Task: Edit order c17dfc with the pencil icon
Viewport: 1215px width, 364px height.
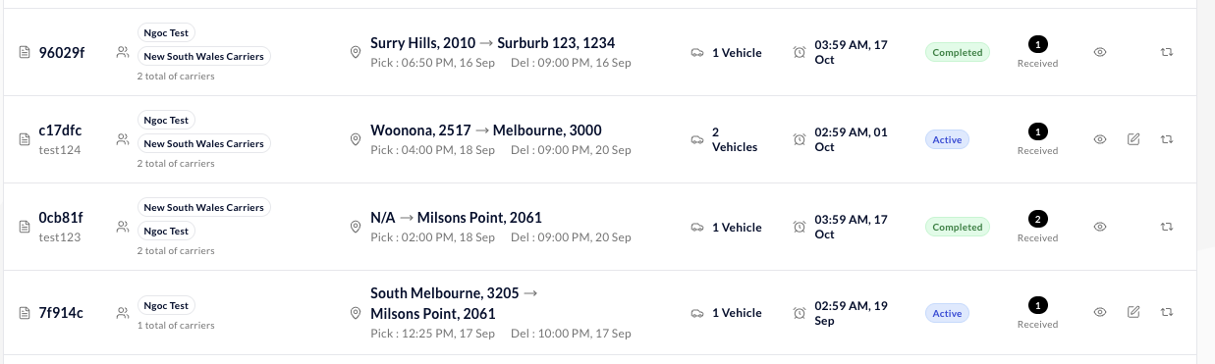Action: point(1133,139)
